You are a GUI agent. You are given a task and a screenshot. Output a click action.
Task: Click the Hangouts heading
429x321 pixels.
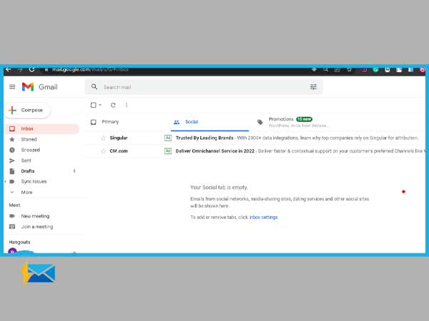click(x=19, y=242)
